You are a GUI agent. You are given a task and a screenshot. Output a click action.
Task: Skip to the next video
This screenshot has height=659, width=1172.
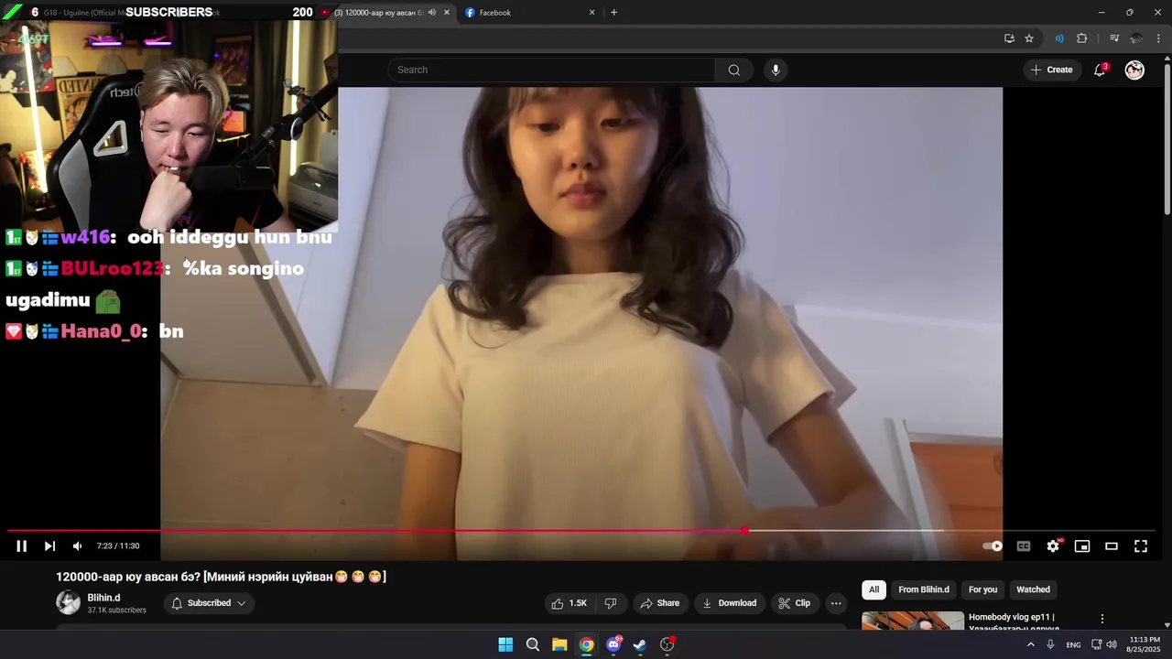pyautogui.click(x=49, y=546)
